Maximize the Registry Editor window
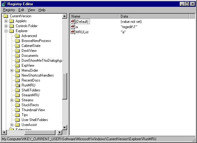Viewport: 197px width, 143px height. point(187,4)
